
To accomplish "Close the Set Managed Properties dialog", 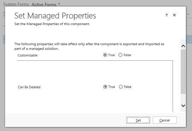I will tap(174, 15).
